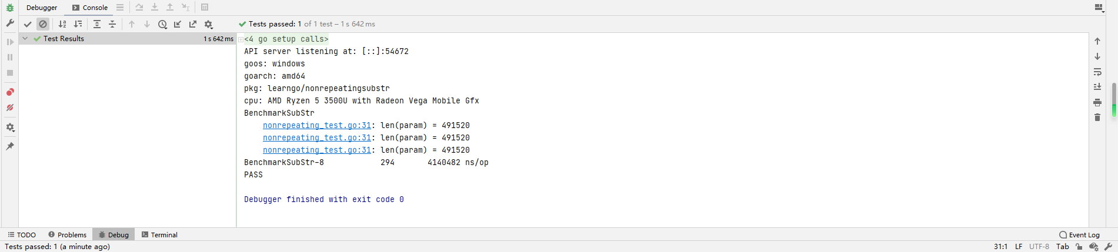Screen dimensions: 1118x252
Task: Open test runner settings gear
Action: tap(208, 24)
